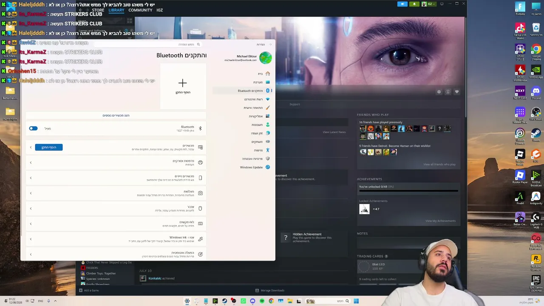Click הצג מכשירים נוספים to show more devices
The width and height of the screenshot is (544, 306).
point(116,116)
